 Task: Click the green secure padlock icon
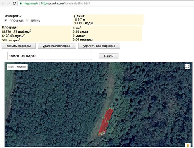tap(21, 3)
